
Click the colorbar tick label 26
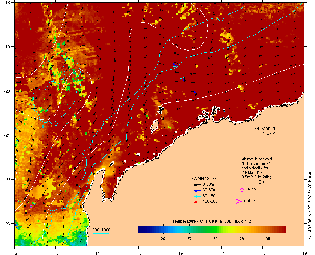tap(163, 239)
